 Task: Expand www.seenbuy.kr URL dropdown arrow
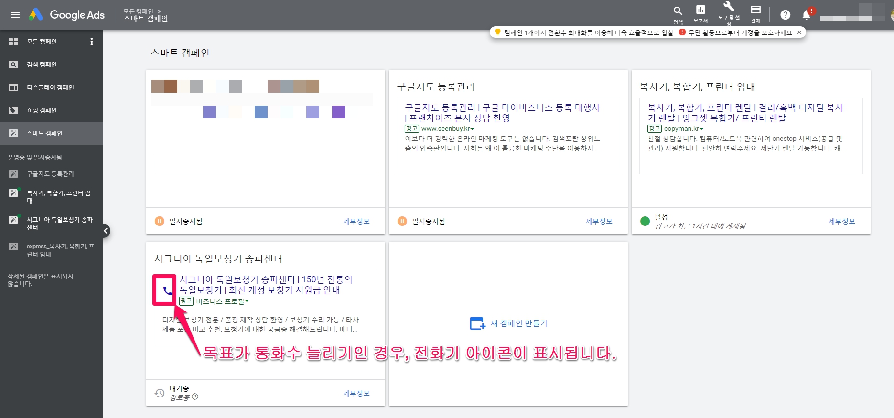(472, 129)
